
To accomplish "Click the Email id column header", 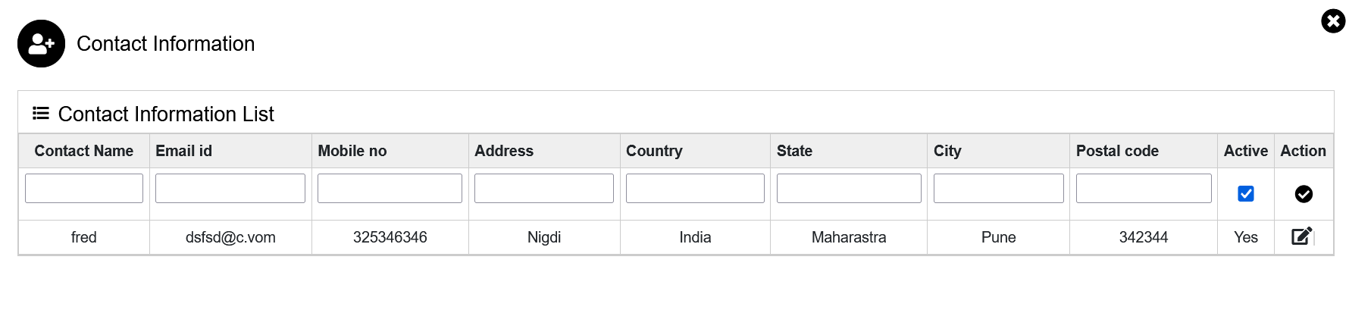I will coord(184,151).
